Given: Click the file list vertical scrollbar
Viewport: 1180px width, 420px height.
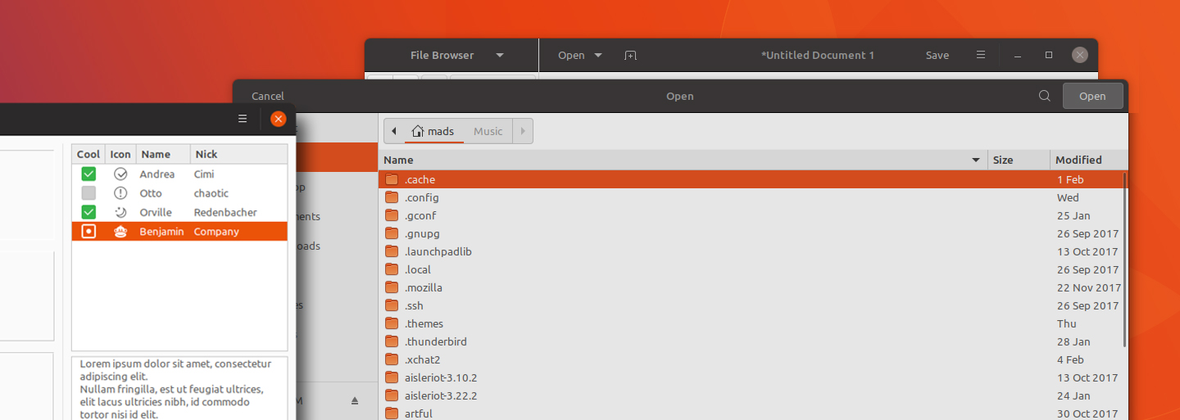Looking at the screenshot, I should [x=1124, y=260].
